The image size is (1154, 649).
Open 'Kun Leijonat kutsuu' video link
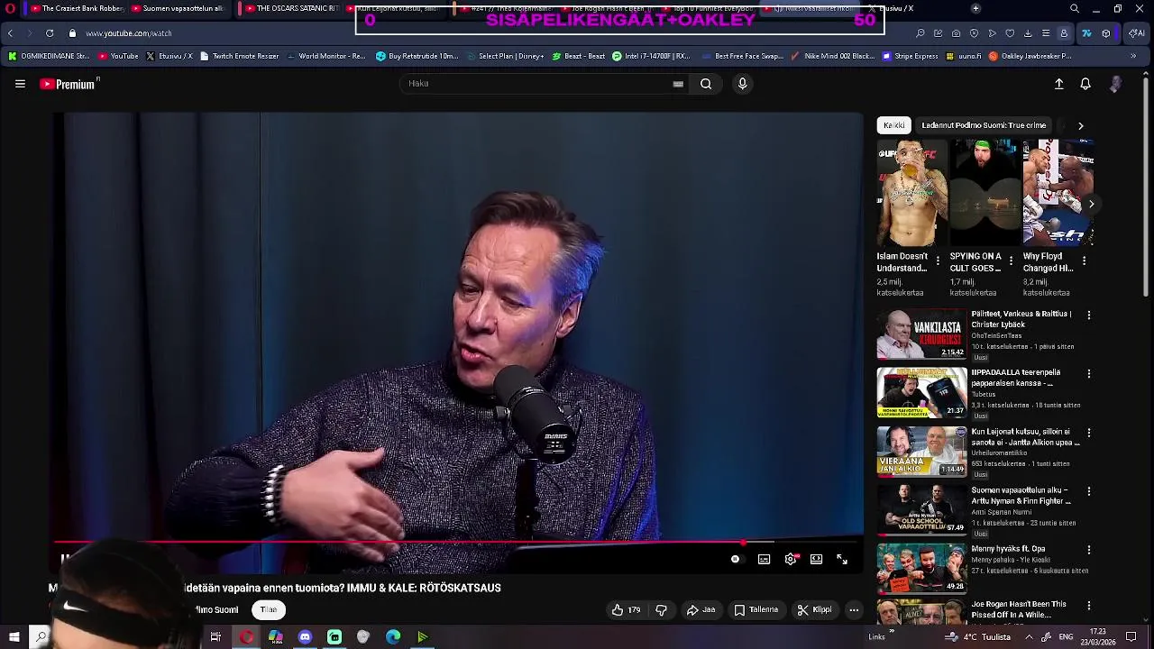click(x=1025, y=437)
